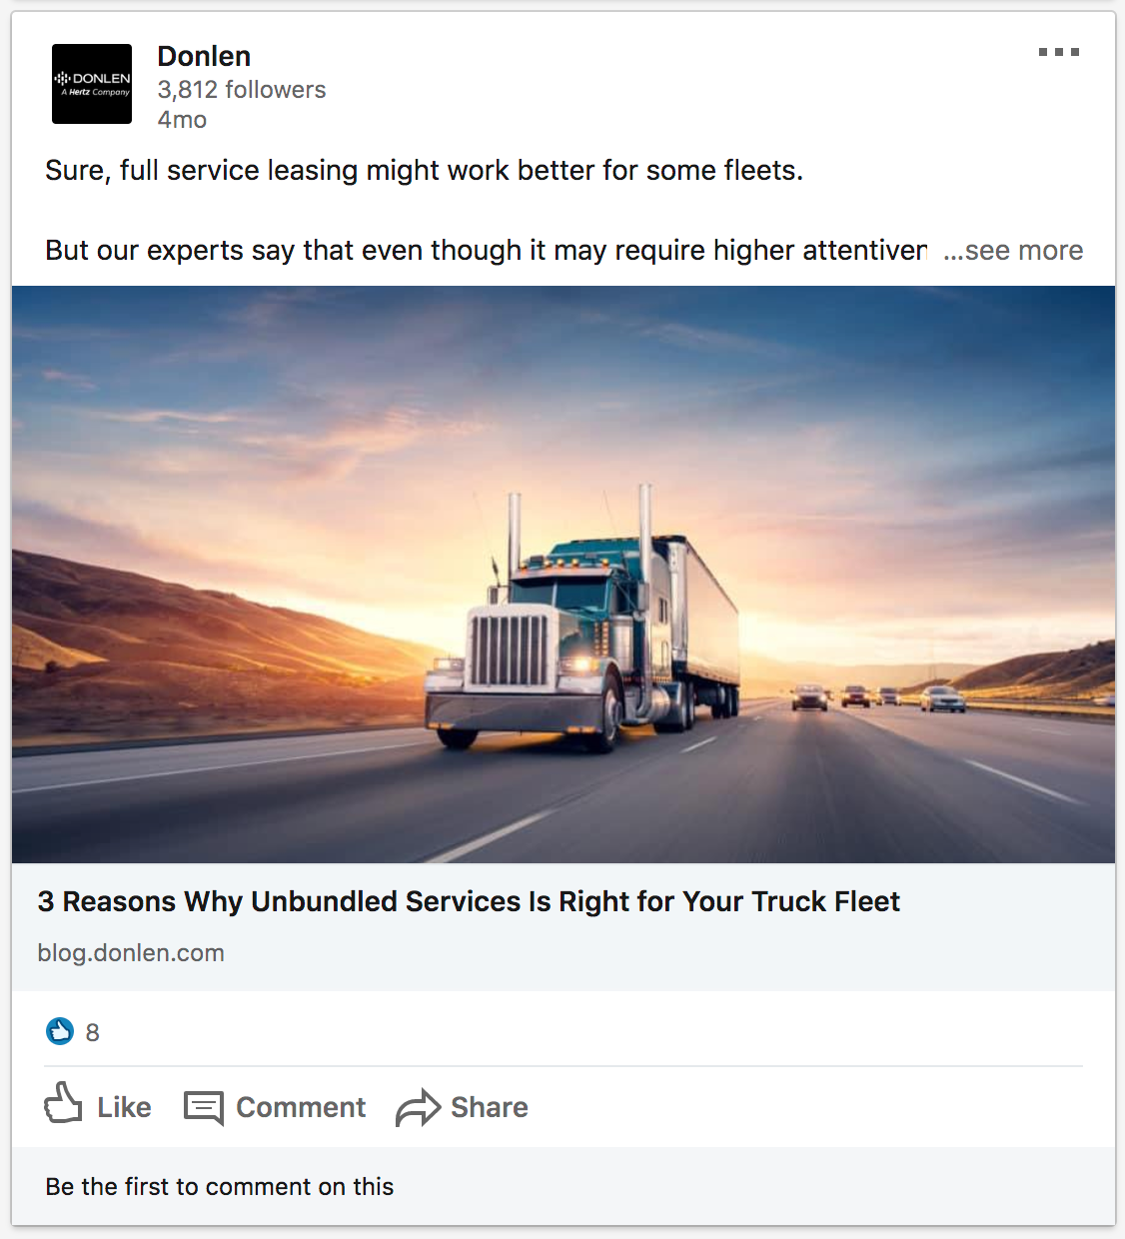Click the full service leasing post sentence
1125x1239 pixels.
click(424, 171)
